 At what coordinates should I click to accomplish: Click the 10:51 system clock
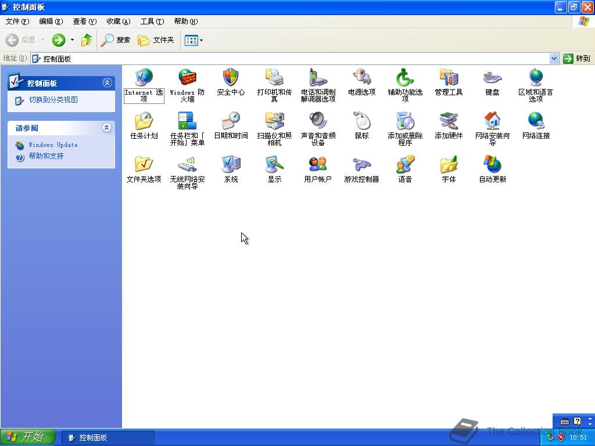pos(578,438)
